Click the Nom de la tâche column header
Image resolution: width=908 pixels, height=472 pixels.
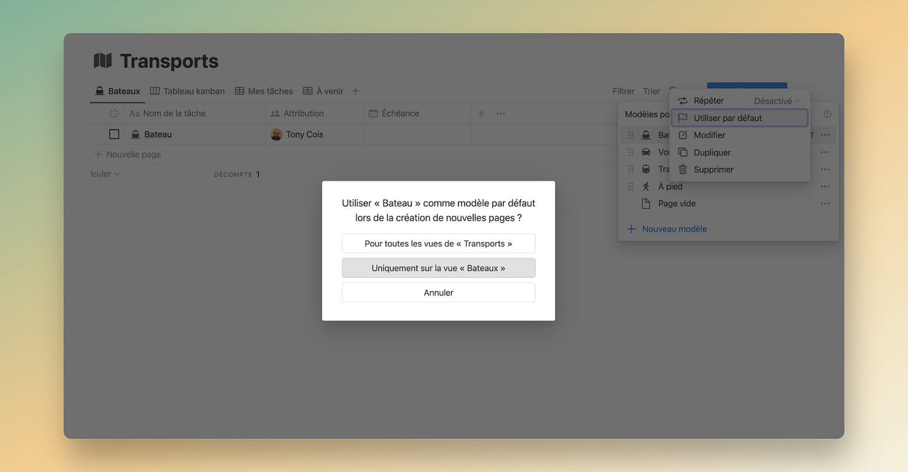pos(195,113)
